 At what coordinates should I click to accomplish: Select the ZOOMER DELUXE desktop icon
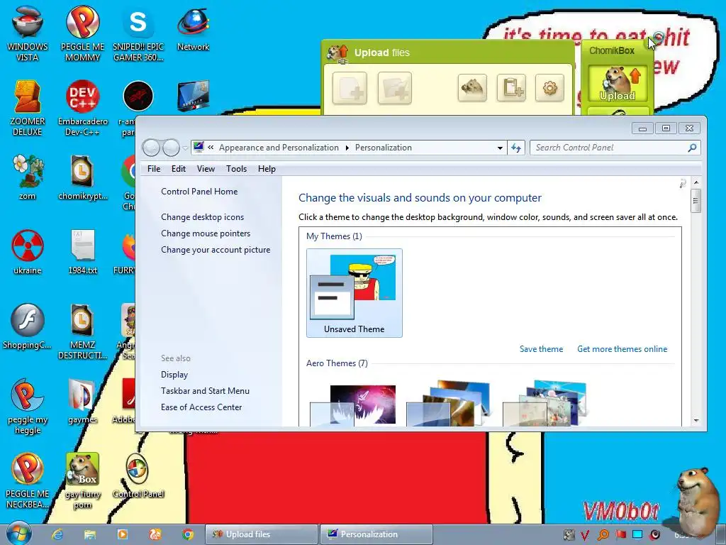pyautogui.click(x=28, y=108)
